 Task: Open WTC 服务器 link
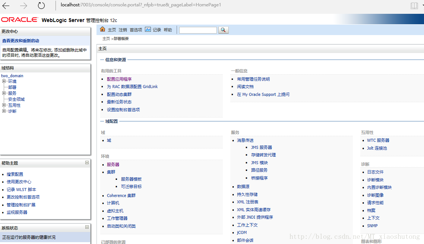378,140
